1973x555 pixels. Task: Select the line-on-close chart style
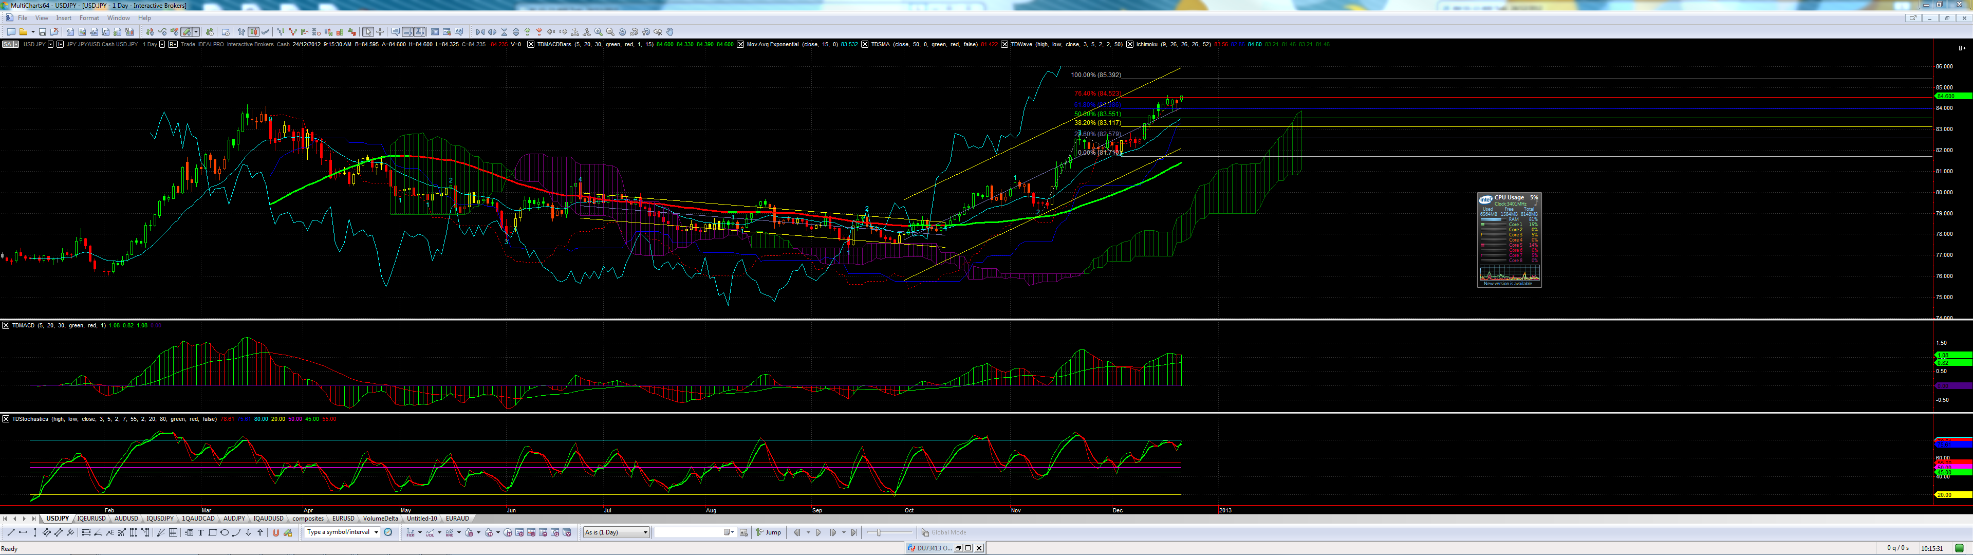(x=265, y=32)
